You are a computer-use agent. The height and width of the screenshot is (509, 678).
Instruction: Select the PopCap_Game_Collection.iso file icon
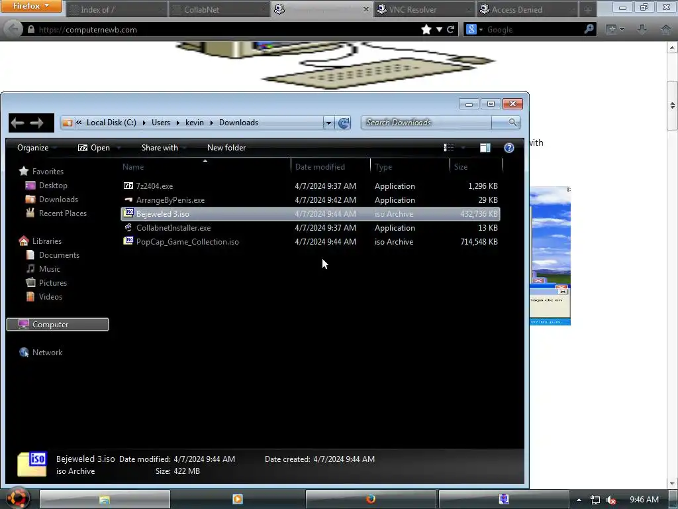click(x=128, y=241)
